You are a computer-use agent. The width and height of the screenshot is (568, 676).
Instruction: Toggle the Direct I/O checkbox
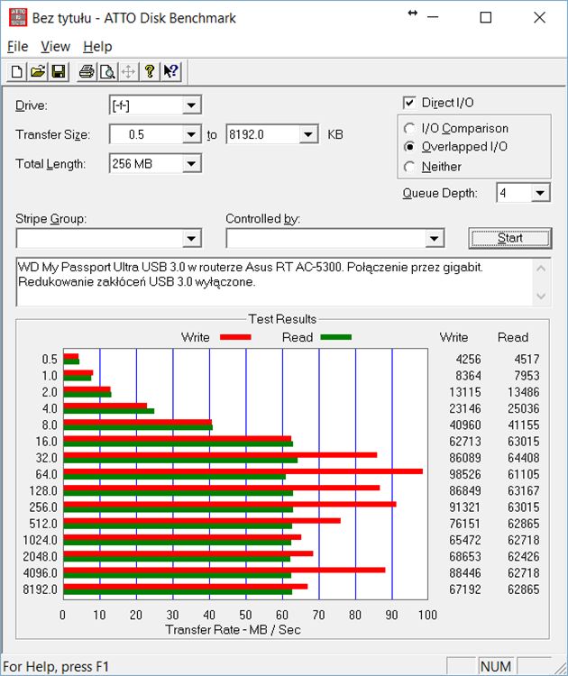coord(408,103)
